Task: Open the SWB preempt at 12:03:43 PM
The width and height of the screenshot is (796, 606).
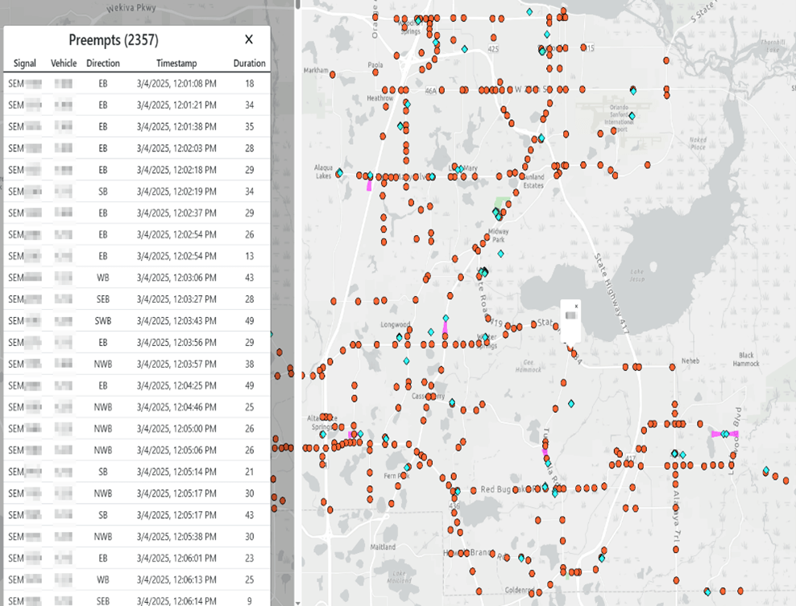Action: click(x=137, y=321)
